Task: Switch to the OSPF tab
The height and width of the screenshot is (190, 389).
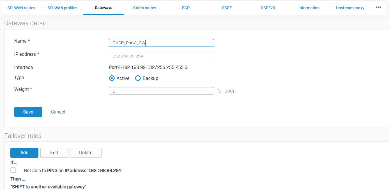Action: [x=227, y=8]
